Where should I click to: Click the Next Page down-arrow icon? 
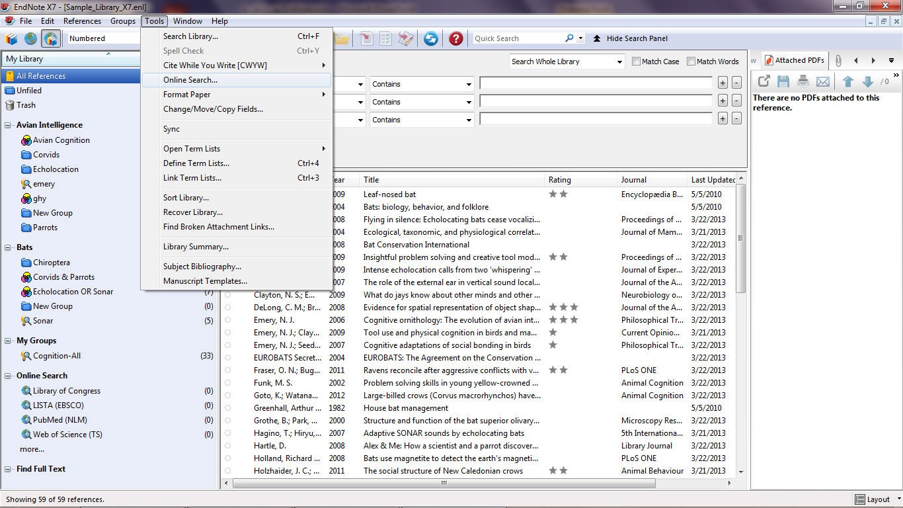(x=868, y=81)
